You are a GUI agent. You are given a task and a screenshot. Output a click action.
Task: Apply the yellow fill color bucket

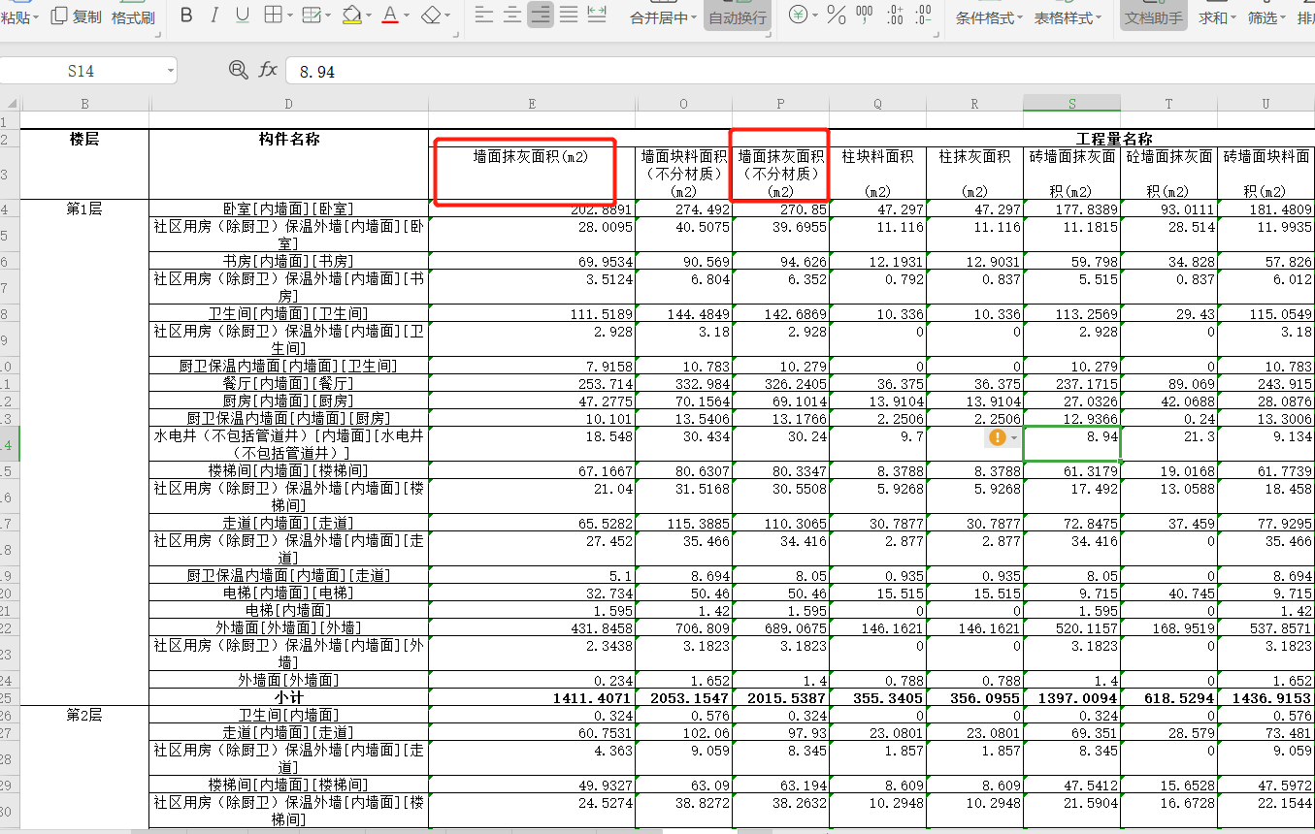pos(351,16)
